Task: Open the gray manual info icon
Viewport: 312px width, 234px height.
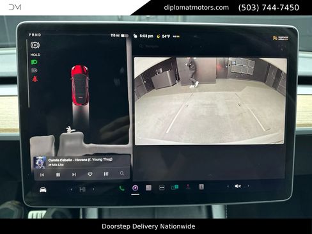Action: [201, 187]
